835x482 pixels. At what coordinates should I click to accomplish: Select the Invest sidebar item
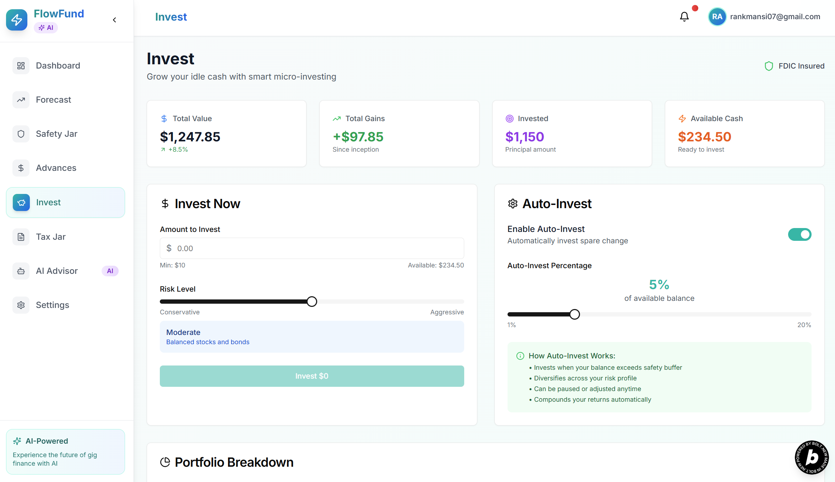point(65,202)
